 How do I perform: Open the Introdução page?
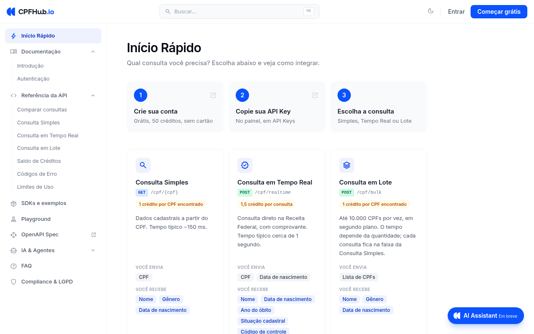(x=30, y=66)
